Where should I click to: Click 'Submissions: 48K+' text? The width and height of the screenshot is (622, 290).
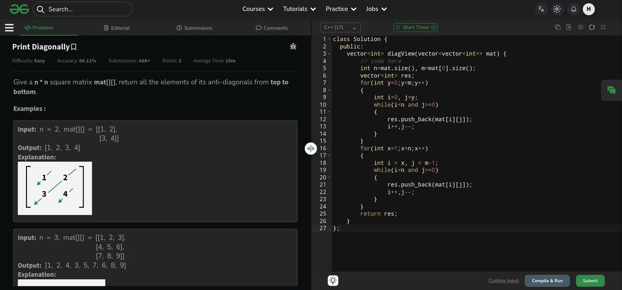click(x=130, y=61)
